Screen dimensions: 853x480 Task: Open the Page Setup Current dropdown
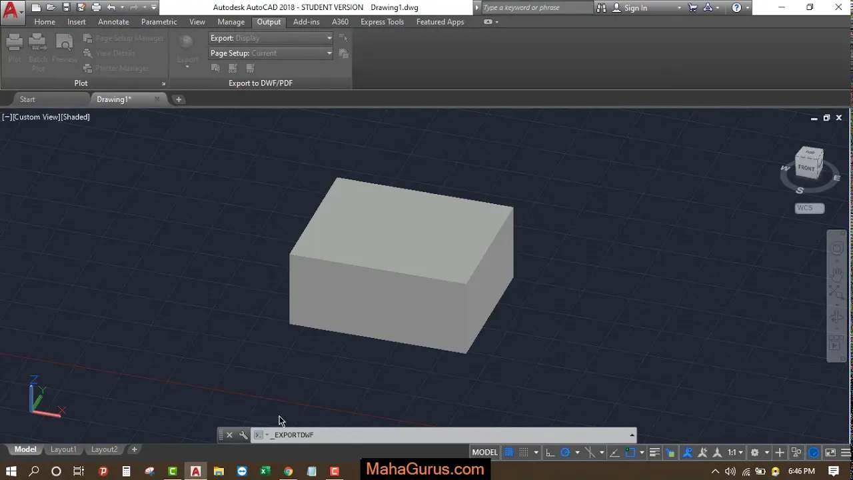pyautogui.click(x=271, y=53)
